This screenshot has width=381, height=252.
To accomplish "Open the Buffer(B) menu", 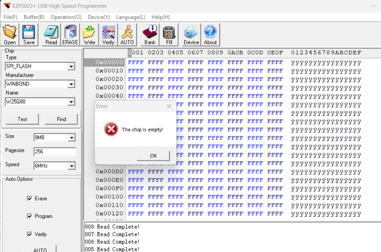I will (x=34, y=17).
